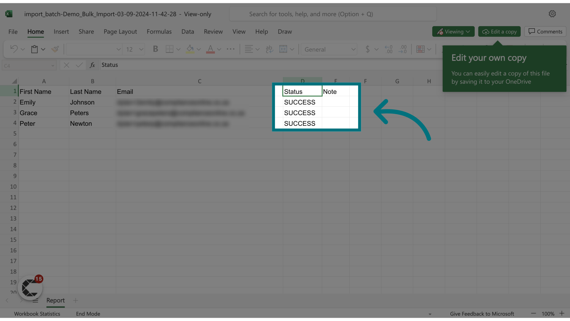This screenshot has height=321, width=570.
Task: Click the Settings gear icon top-right
Action: coord(552,13)
